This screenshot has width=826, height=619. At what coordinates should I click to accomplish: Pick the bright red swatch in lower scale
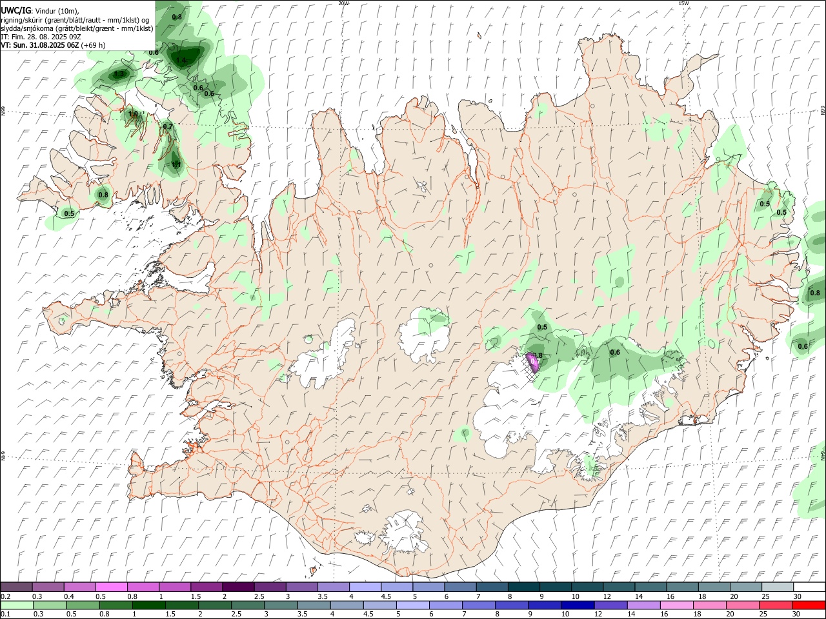[x=809, y=605]
